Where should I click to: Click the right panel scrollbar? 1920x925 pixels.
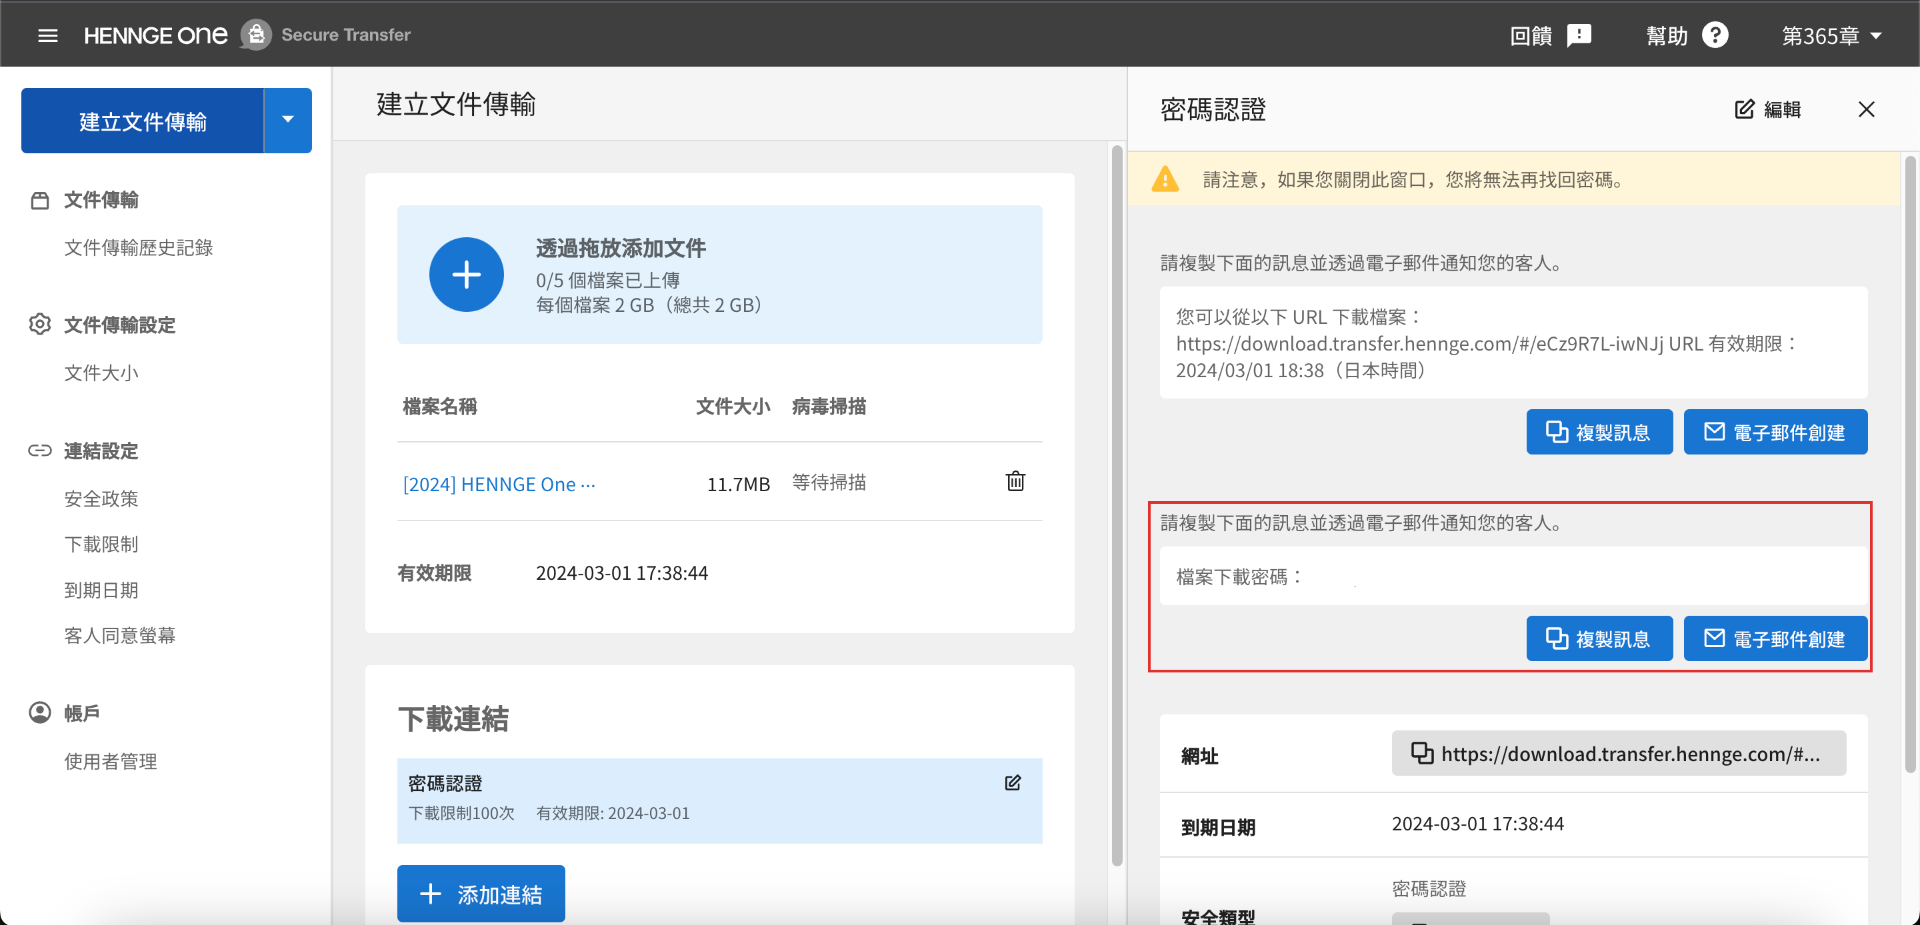click(x=1909, y=464)
